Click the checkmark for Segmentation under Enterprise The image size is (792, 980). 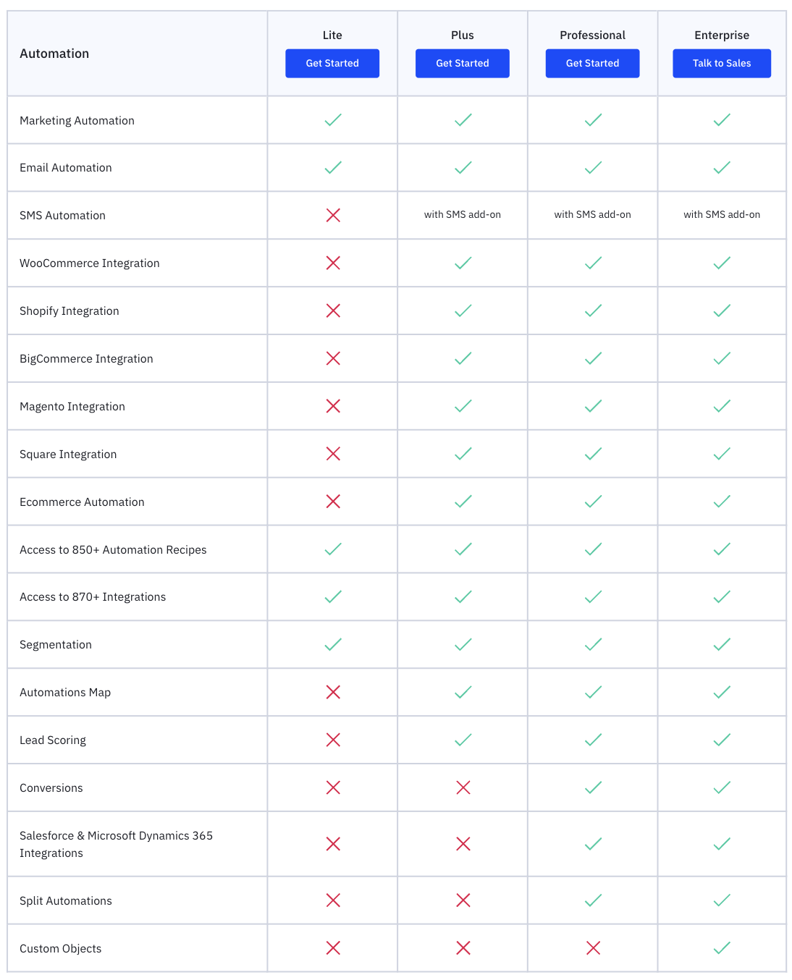coord(721,644)
